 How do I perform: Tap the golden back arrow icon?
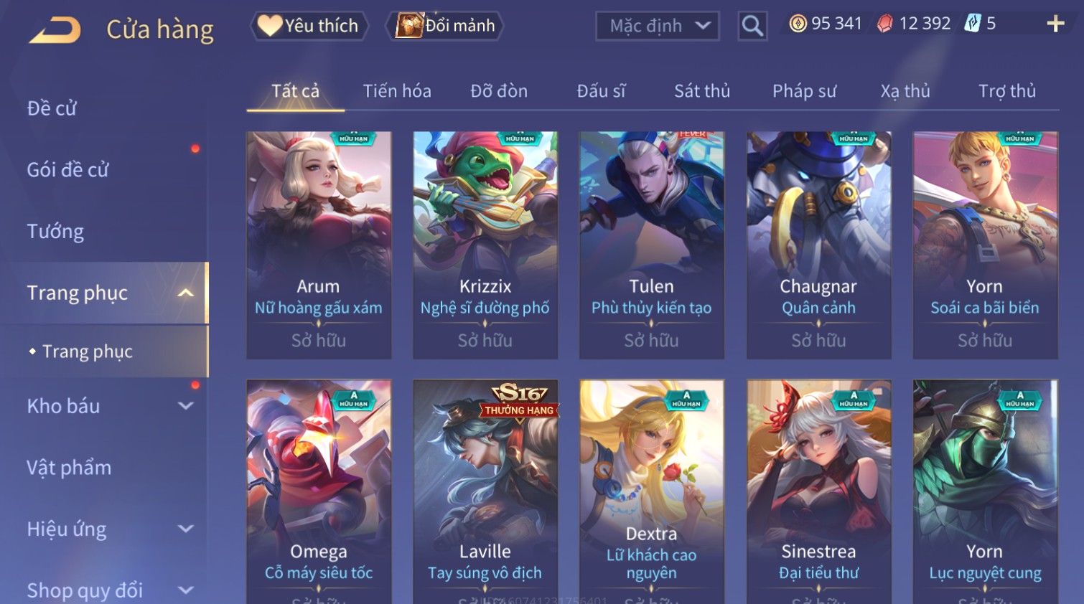click(x=55, y=29)
